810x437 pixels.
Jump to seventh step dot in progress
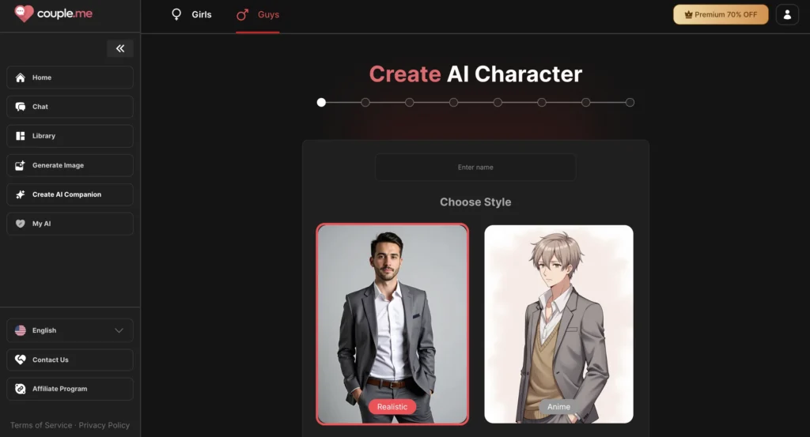(585, 102)
